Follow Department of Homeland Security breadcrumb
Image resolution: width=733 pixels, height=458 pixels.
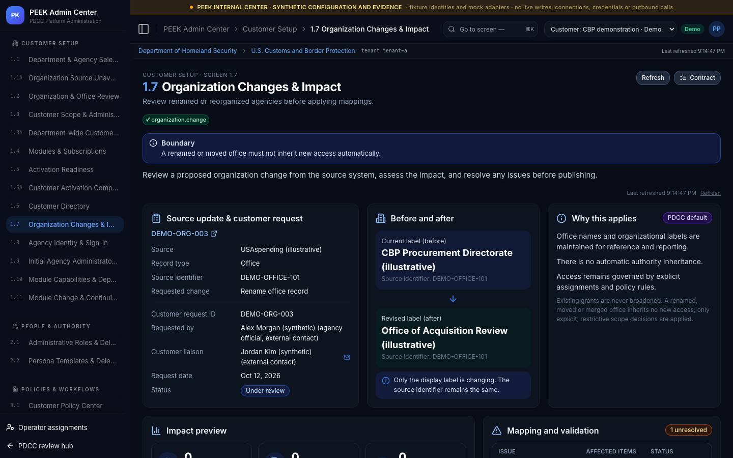pyautogui.click(x=187, y=51)
